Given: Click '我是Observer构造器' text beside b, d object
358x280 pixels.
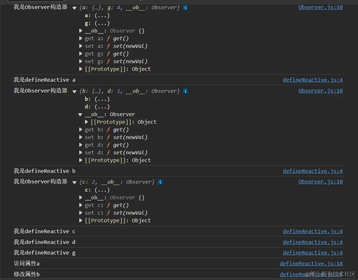Looking at the screenshot, I should 40,91.
